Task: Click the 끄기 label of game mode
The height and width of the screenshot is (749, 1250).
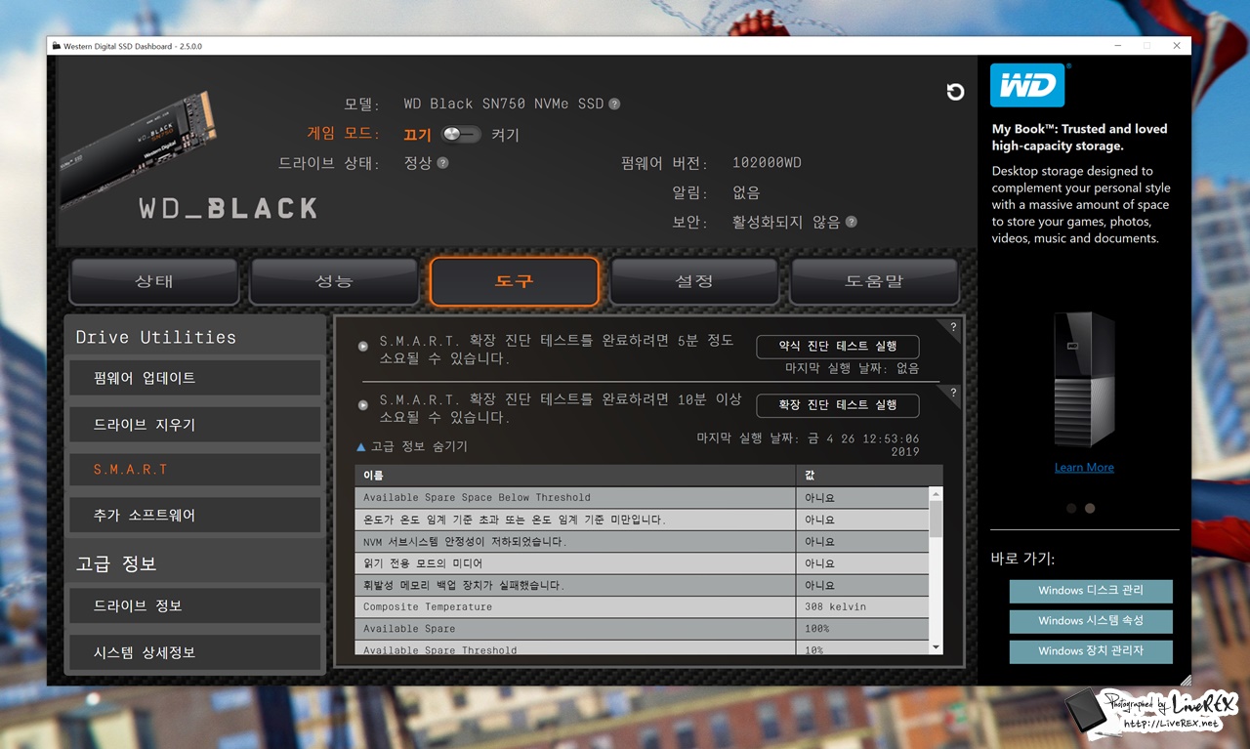Action: point(417,135)
